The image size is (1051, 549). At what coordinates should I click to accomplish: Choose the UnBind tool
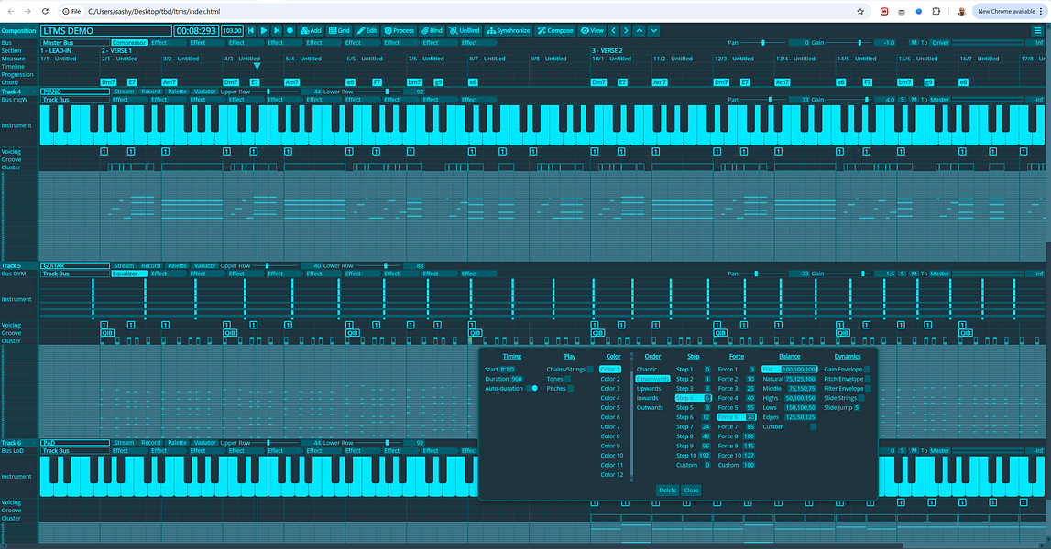(x=465, y=31)
